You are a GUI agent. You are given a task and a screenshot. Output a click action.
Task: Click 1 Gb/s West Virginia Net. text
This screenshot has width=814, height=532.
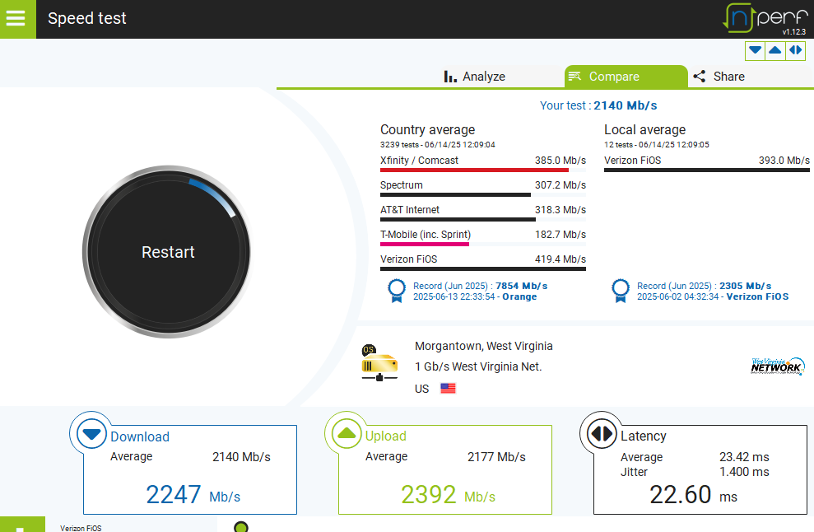pyautogui.click(x=477, y=366)
